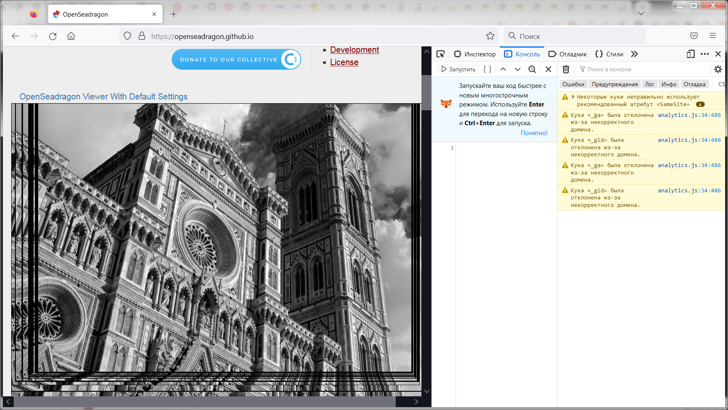
Task: Open the Development link on the page
Action: tap(354, 50)
